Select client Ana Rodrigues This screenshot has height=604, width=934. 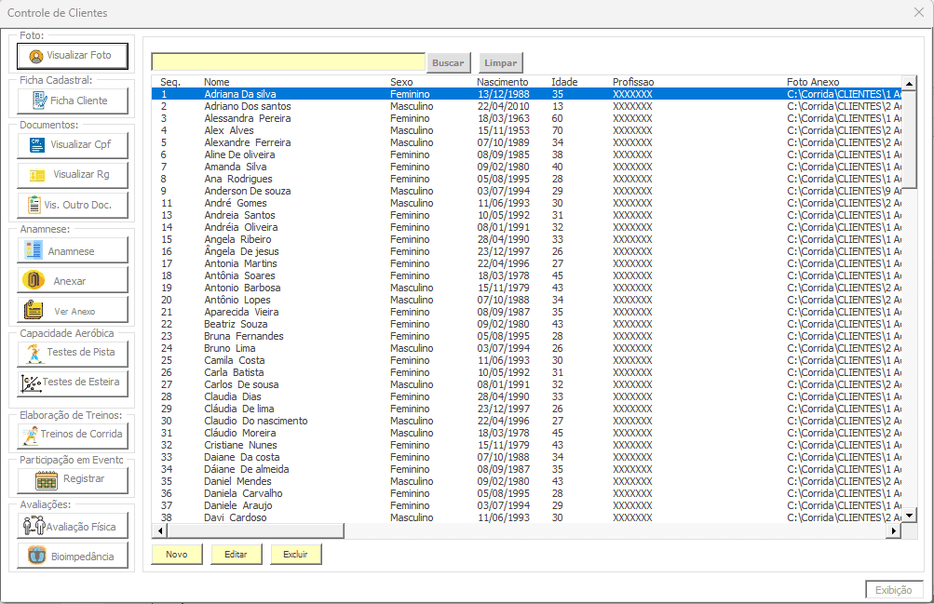[x=526, y=179]
